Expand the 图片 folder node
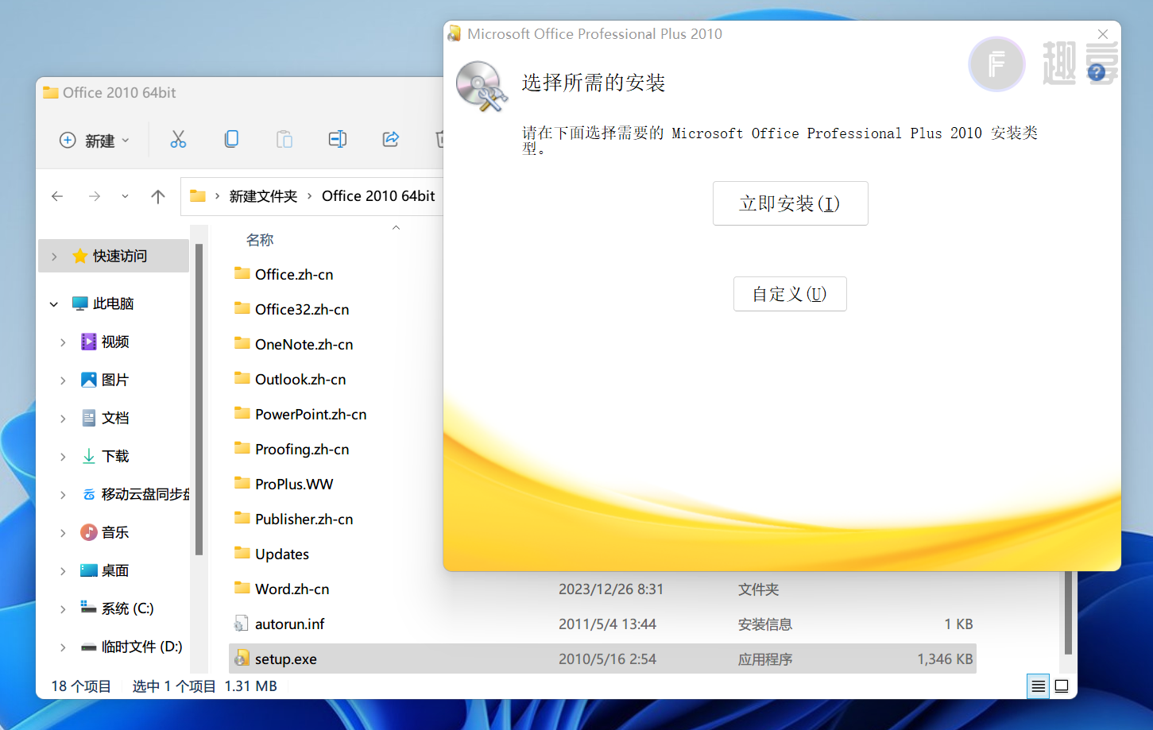 63,380
